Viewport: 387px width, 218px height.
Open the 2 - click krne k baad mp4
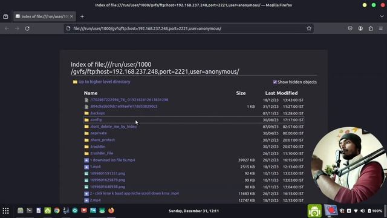tap(134, 193)
